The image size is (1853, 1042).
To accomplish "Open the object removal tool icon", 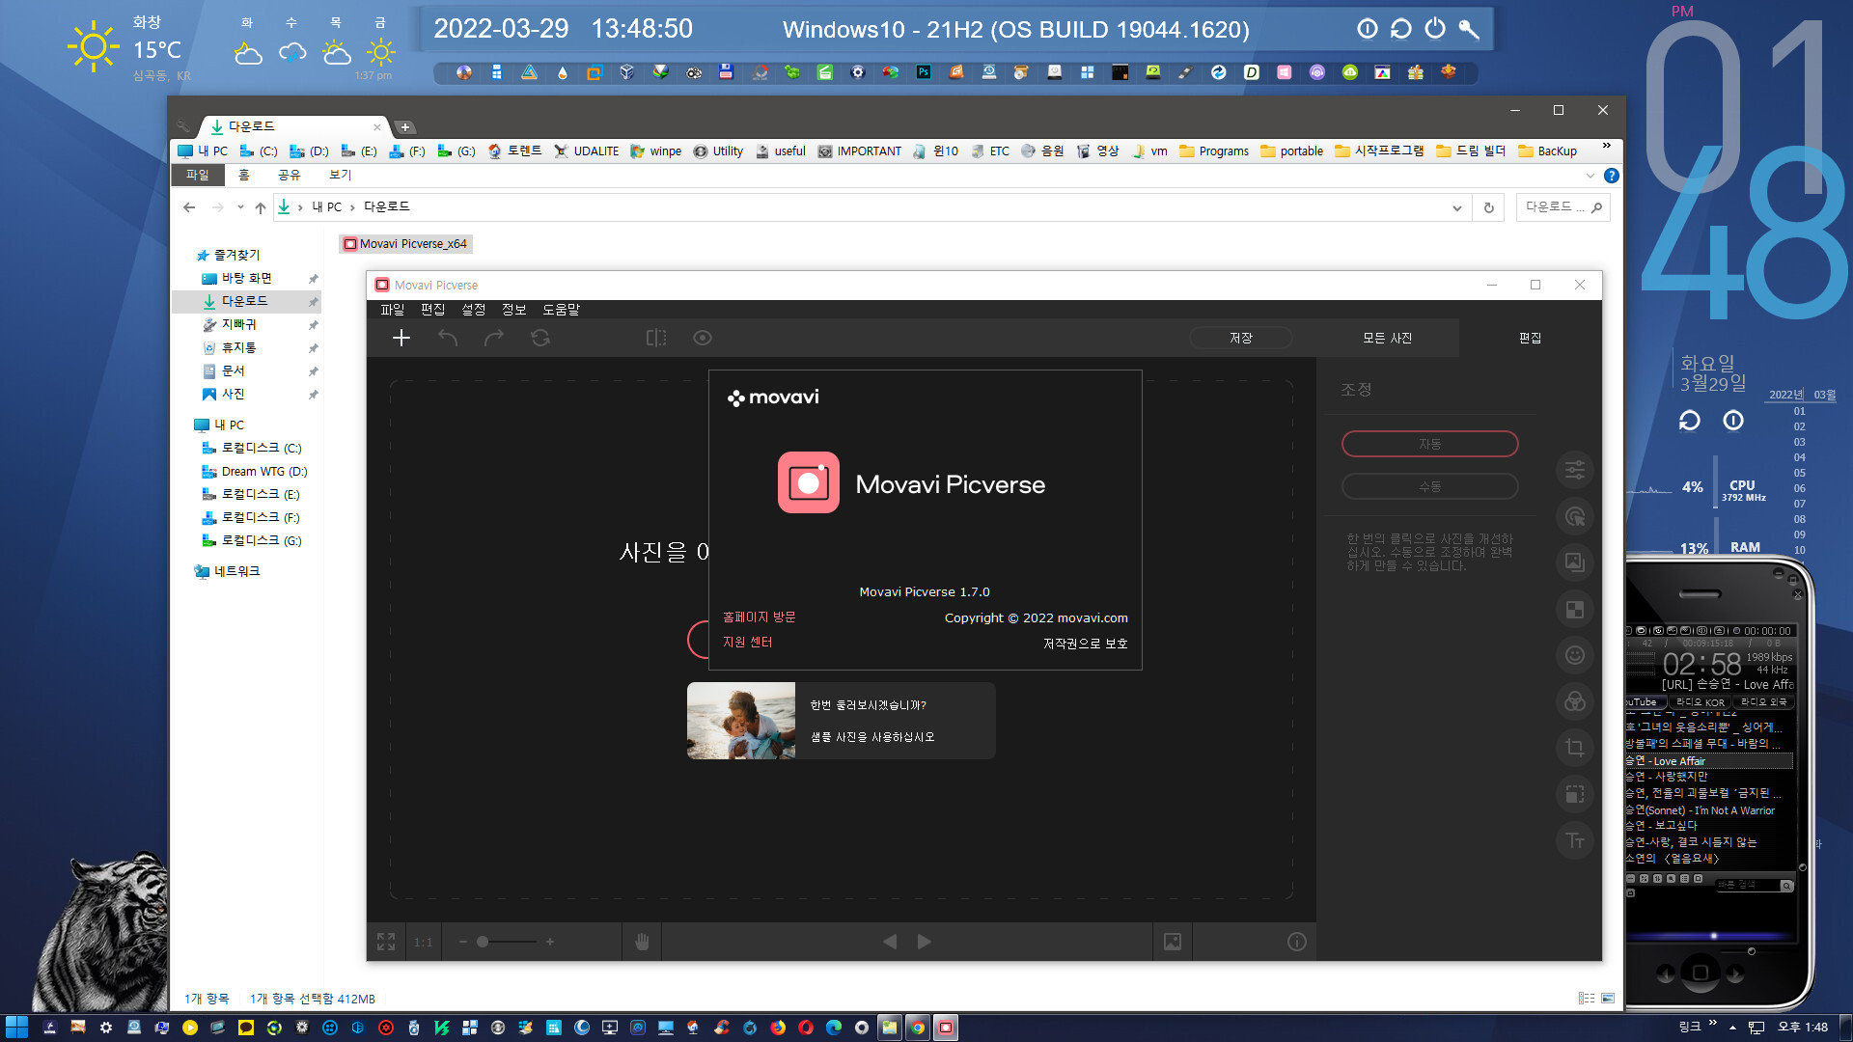I will tap(1575, 516).
